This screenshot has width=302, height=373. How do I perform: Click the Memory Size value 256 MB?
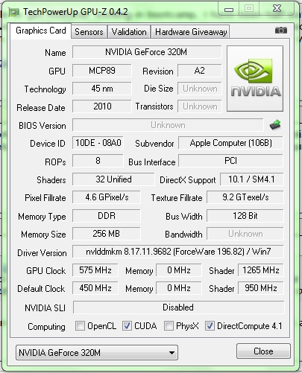pos(107,234)
